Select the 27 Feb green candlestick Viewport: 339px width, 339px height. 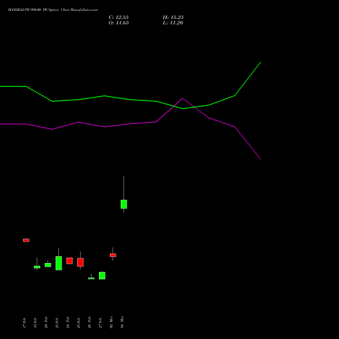tap(102, 275)
